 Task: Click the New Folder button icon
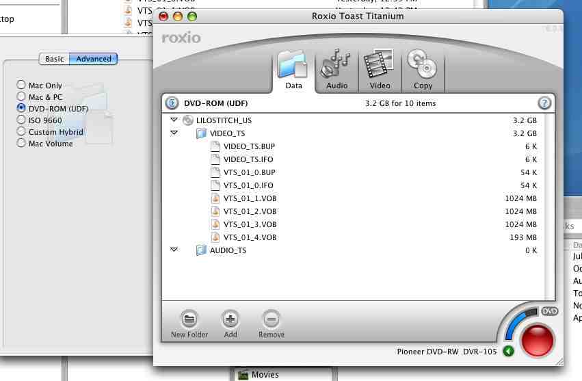[x=189, y=319]
